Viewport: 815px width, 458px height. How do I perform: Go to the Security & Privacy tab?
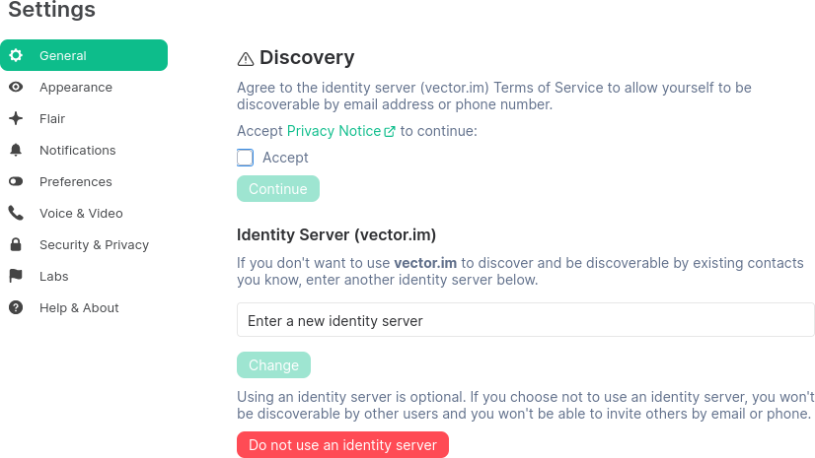(94, 244)
